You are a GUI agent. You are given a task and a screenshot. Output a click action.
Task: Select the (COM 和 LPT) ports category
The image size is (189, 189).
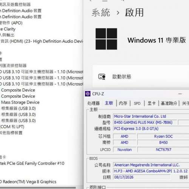12,127
